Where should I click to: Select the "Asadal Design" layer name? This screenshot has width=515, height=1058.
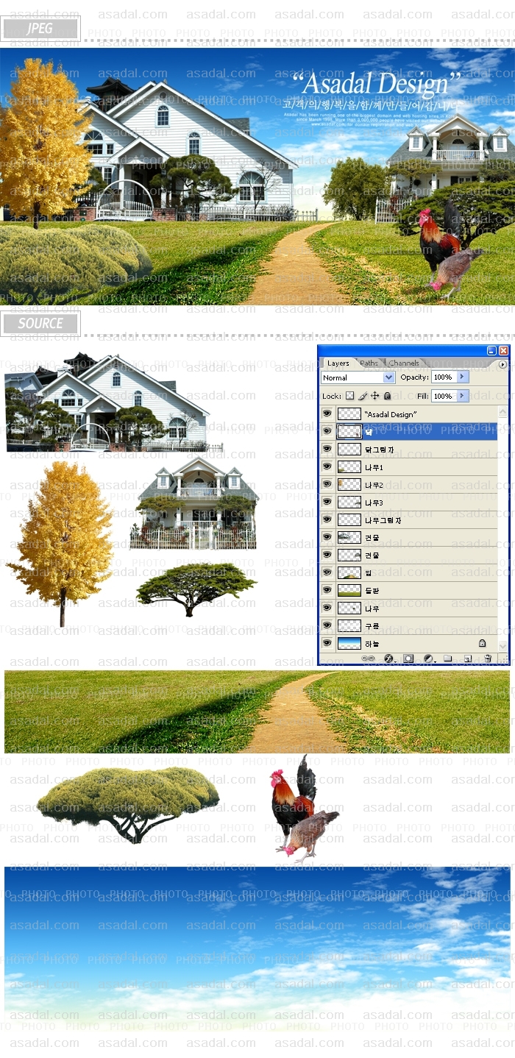(391, 414)
